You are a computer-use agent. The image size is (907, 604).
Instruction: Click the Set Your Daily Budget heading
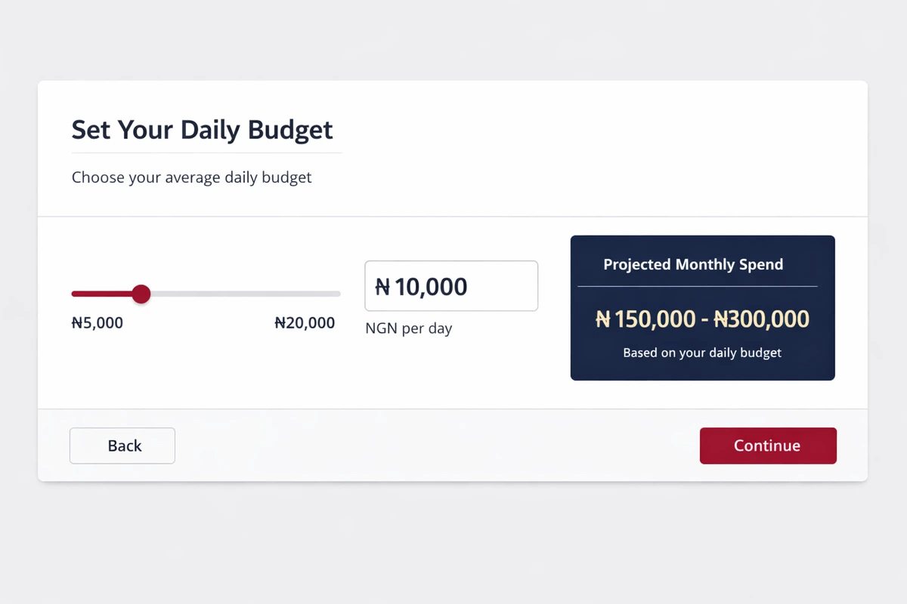tap(202, 130)
